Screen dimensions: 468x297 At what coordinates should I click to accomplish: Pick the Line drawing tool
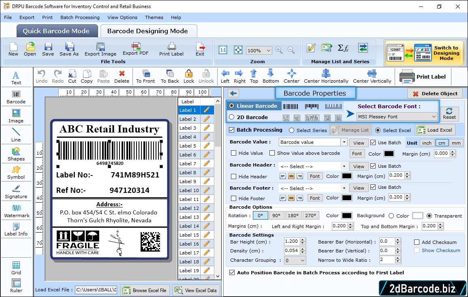coord(16,135)
